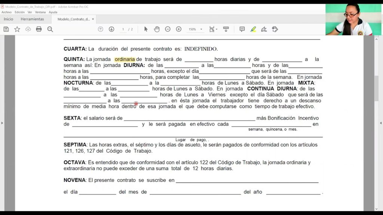Image resolution: width=383 pixels, height=215 pixels.
Task: Expand the 150% zoom level dropdown
Action: click(201, 29)
